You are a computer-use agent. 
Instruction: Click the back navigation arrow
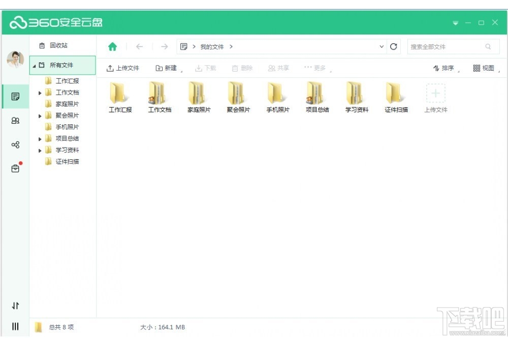[139, 46]
